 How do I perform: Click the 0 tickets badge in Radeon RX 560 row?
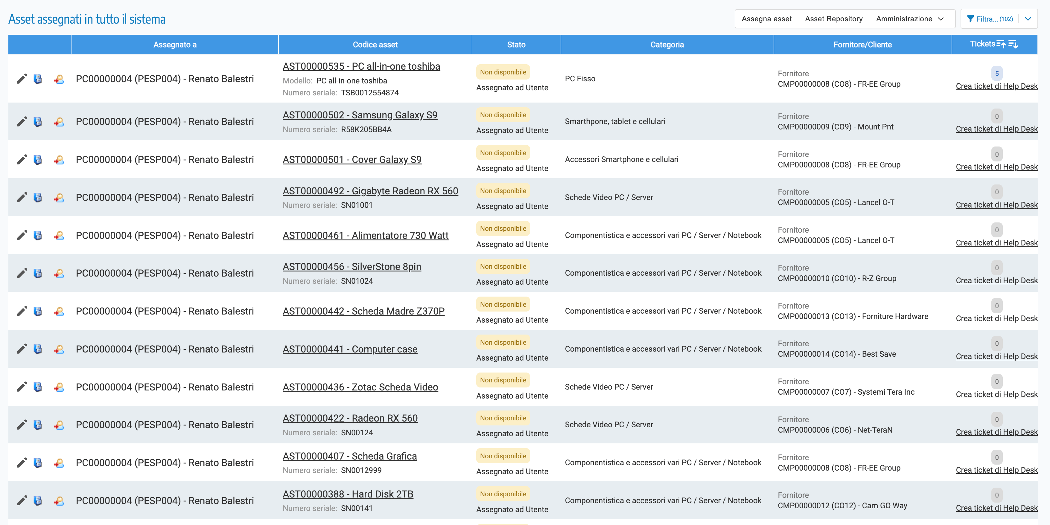click(x=997, y=419)
